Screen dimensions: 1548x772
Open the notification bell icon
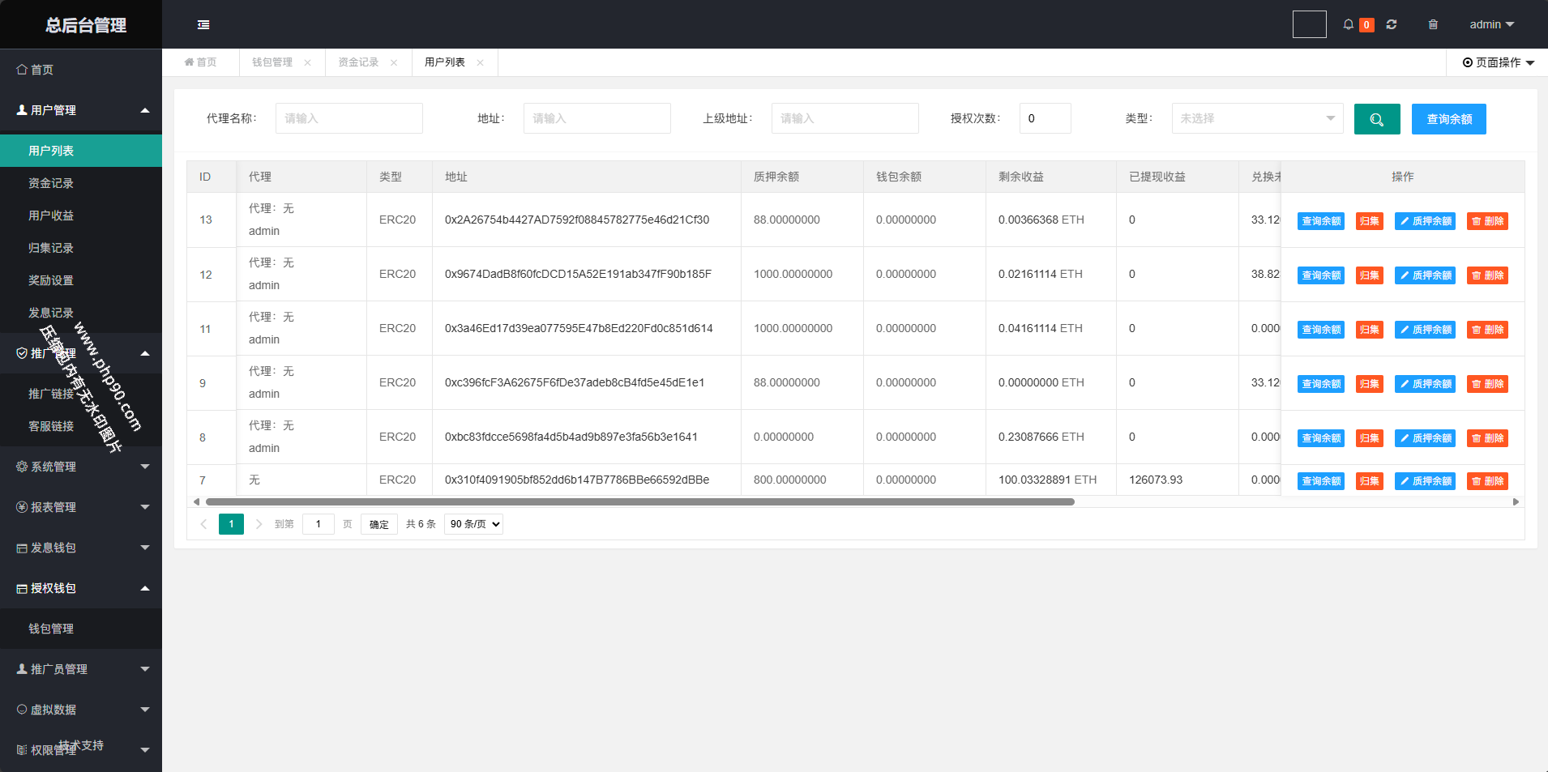point(1349,24)
